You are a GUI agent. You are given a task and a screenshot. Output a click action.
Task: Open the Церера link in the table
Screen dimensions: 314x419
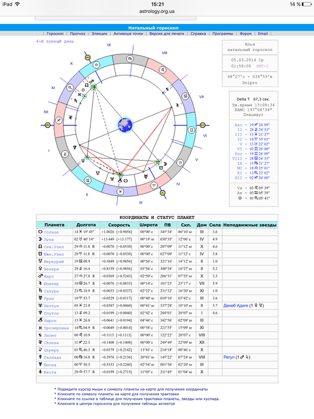tap(51, 350)
